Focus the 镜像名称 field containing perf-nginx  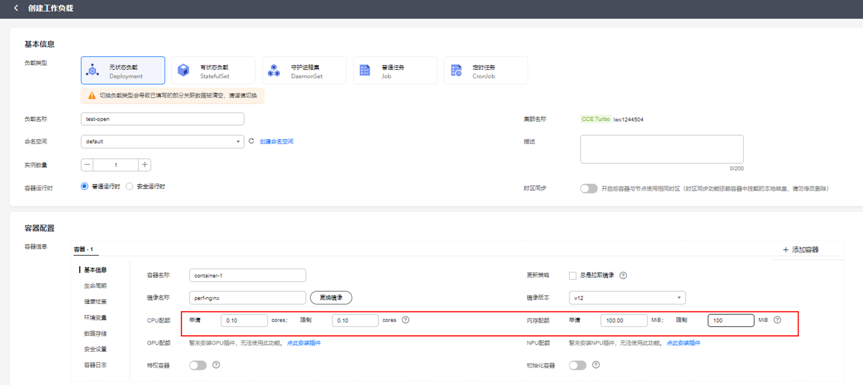point(247,298)
